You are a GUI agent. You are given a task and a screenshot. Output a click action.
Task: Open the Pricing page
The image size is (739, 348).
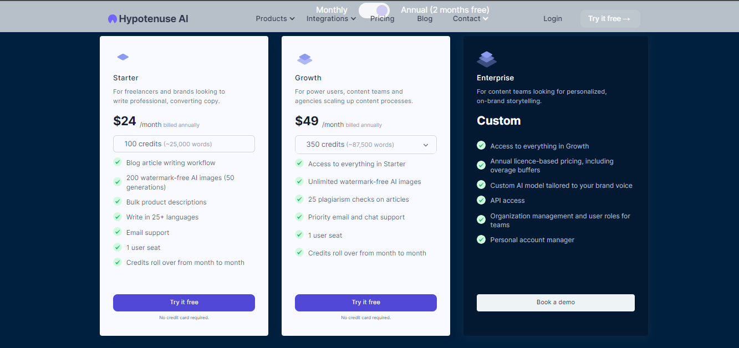pos(383,19)
